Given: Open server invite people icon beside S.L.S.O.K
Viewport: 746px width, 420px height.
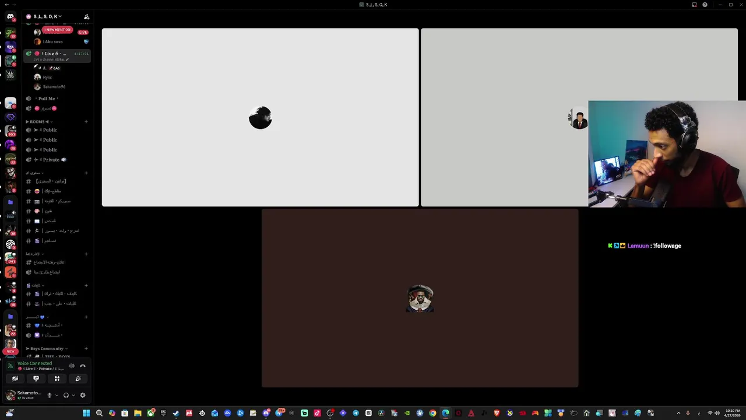Looking at the screenshot, I should tap(86, 16).
